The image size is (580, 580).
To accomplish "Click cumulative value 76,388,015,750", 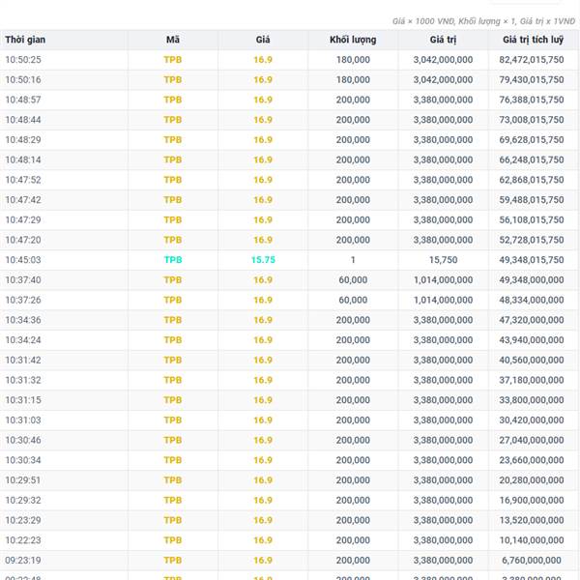I will pyautogui.click(x=532, y=100).
